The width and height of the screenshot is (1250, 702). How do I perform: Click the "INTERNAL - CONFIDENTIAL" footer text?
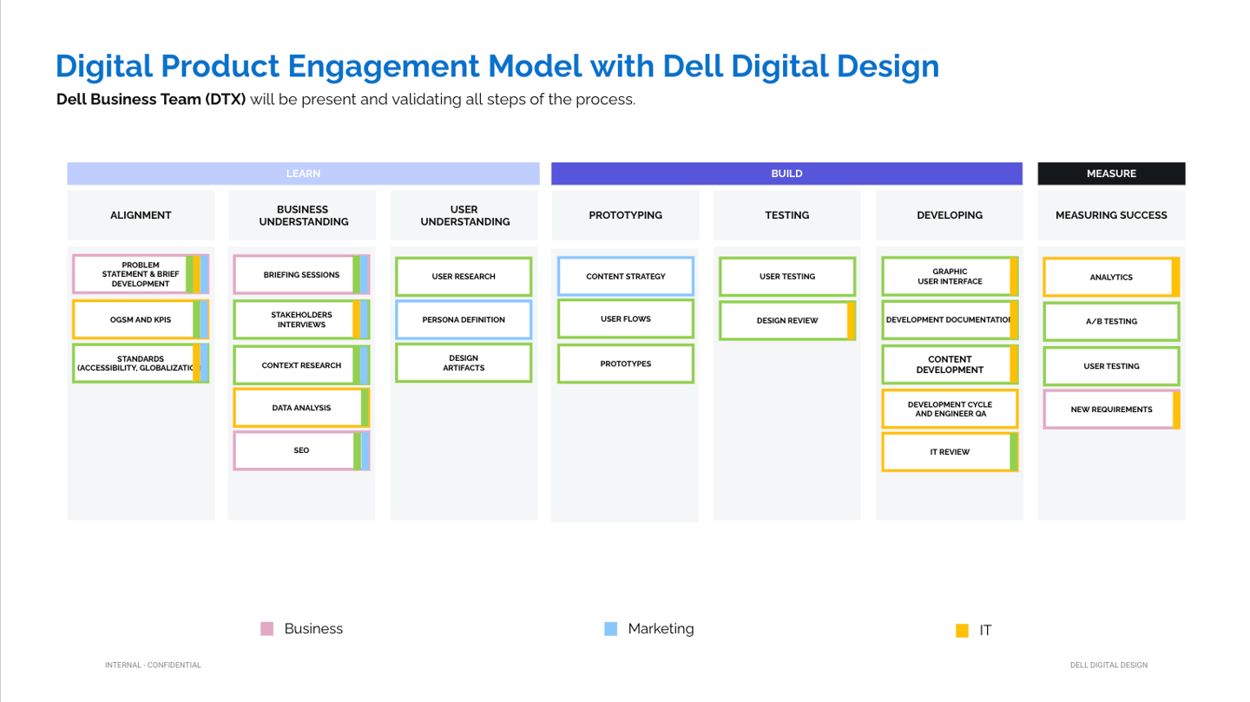tap(153, 666)
